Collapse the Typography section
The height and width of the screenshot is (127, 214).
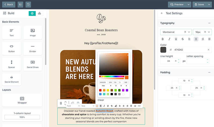coord(209,23)
